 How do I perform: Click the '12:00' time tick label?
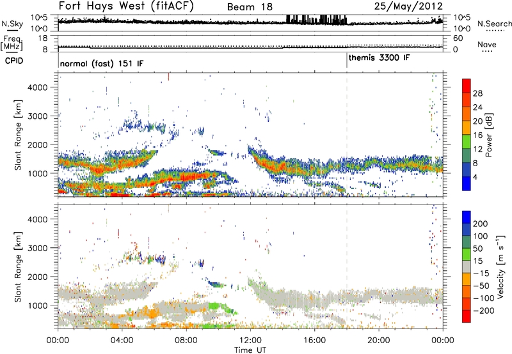click(250, 341)
